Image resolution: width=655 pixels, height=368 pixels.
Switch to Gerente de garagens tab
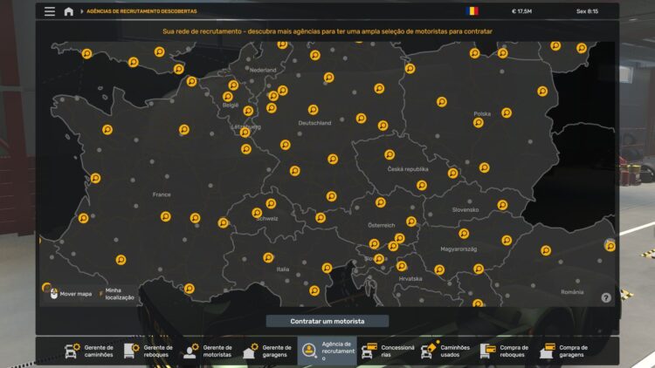[x=267, y=351]
